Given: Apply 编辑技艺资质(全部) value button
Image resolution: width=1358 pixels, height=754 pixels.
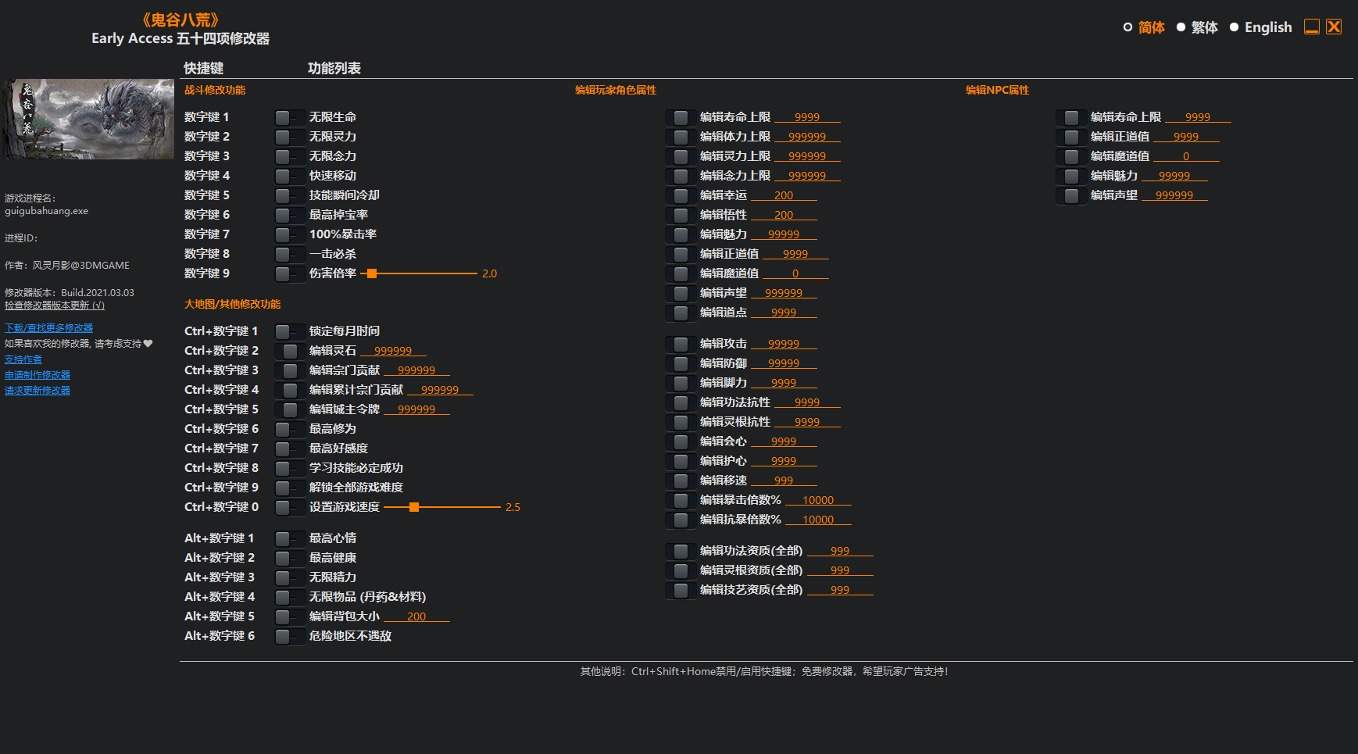Looking at the screenshot, I should pos(681,590).
